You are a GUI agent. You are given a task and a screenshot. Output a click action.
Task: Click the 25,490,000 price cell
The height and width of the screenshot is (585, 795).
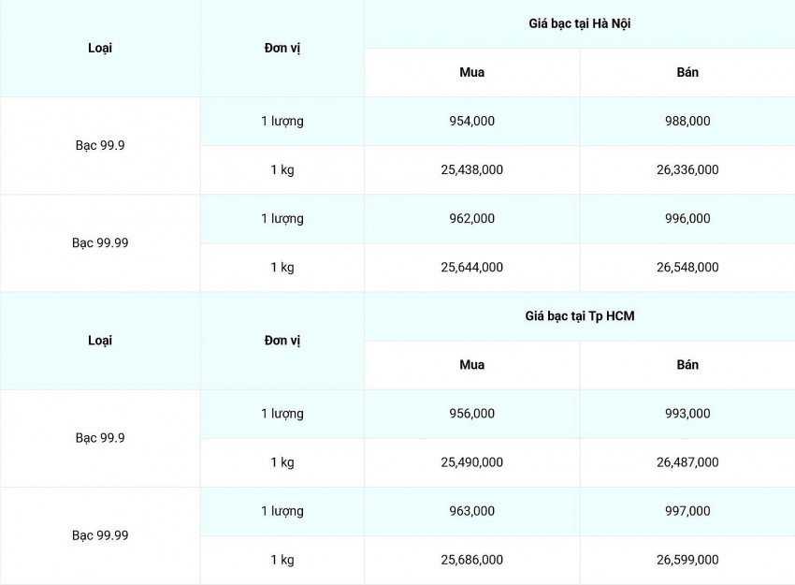[x=471, y=462]
